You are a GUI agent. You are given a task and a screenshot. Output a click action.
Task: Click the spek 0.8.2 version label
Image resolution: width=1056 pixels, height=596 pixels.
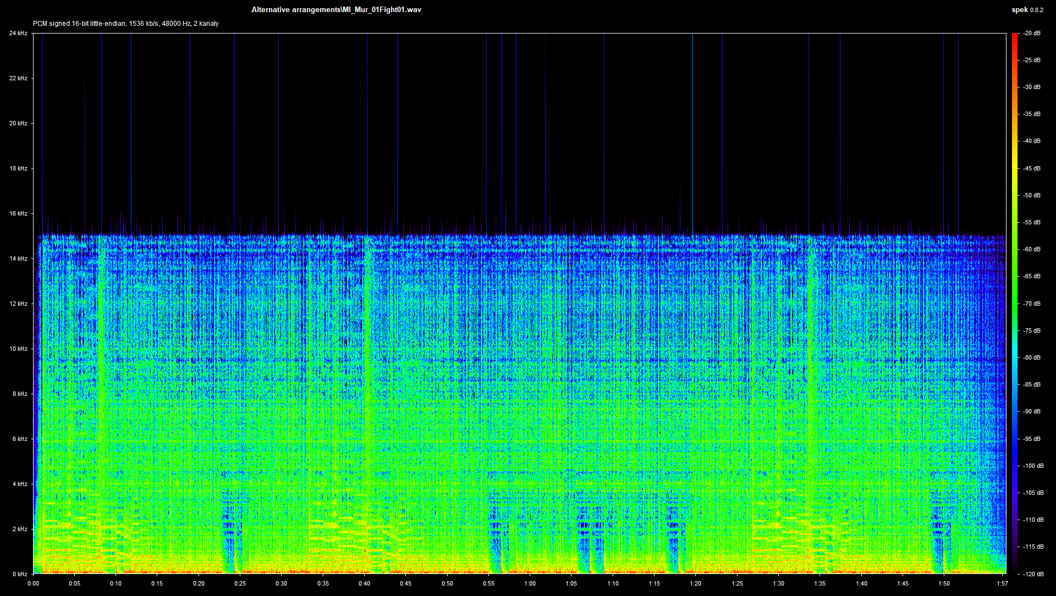[x=1027, y=10]
